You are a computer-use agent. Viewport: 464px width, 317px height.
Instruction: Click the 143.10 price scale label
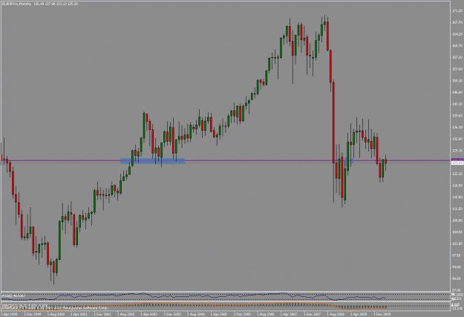click(x=457, y=104)
